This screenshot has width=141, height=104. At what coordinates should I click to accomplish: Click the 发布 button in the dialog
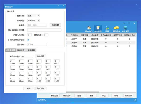tap(29, 89)
